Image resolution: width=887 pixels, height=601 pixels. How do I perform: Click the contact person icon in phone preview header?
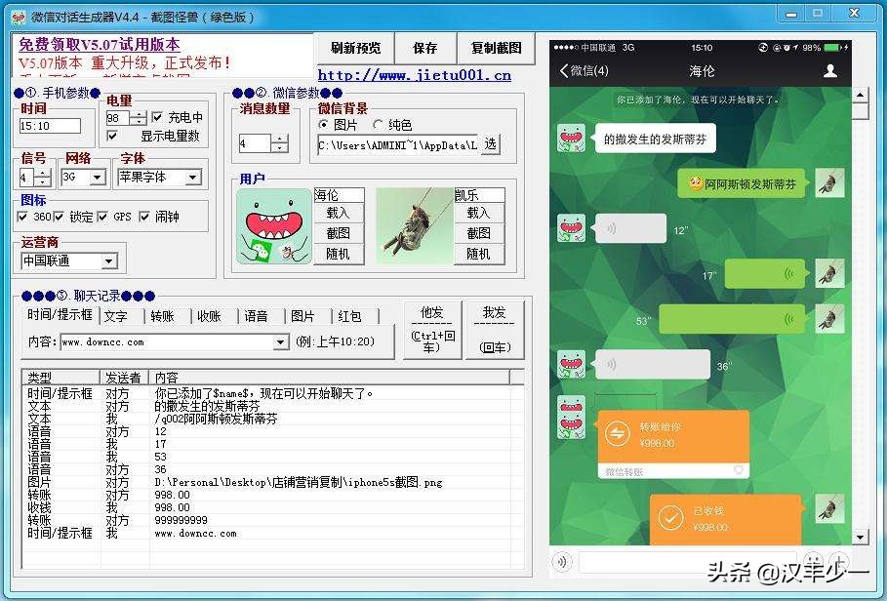828,71
